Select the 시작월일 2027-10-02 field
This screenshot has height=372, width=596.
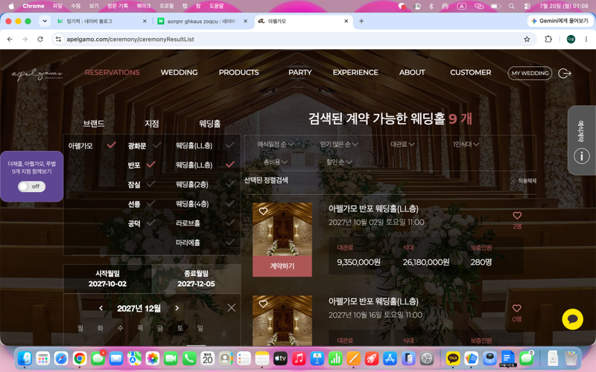tap(107, 278)
